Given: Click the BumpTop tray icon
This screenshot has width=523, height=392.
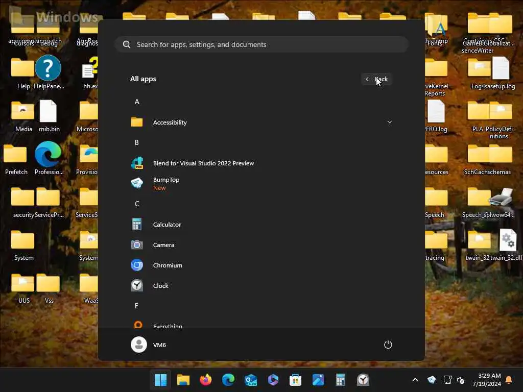Looking at the screenshot, I should tap(432, 380).
